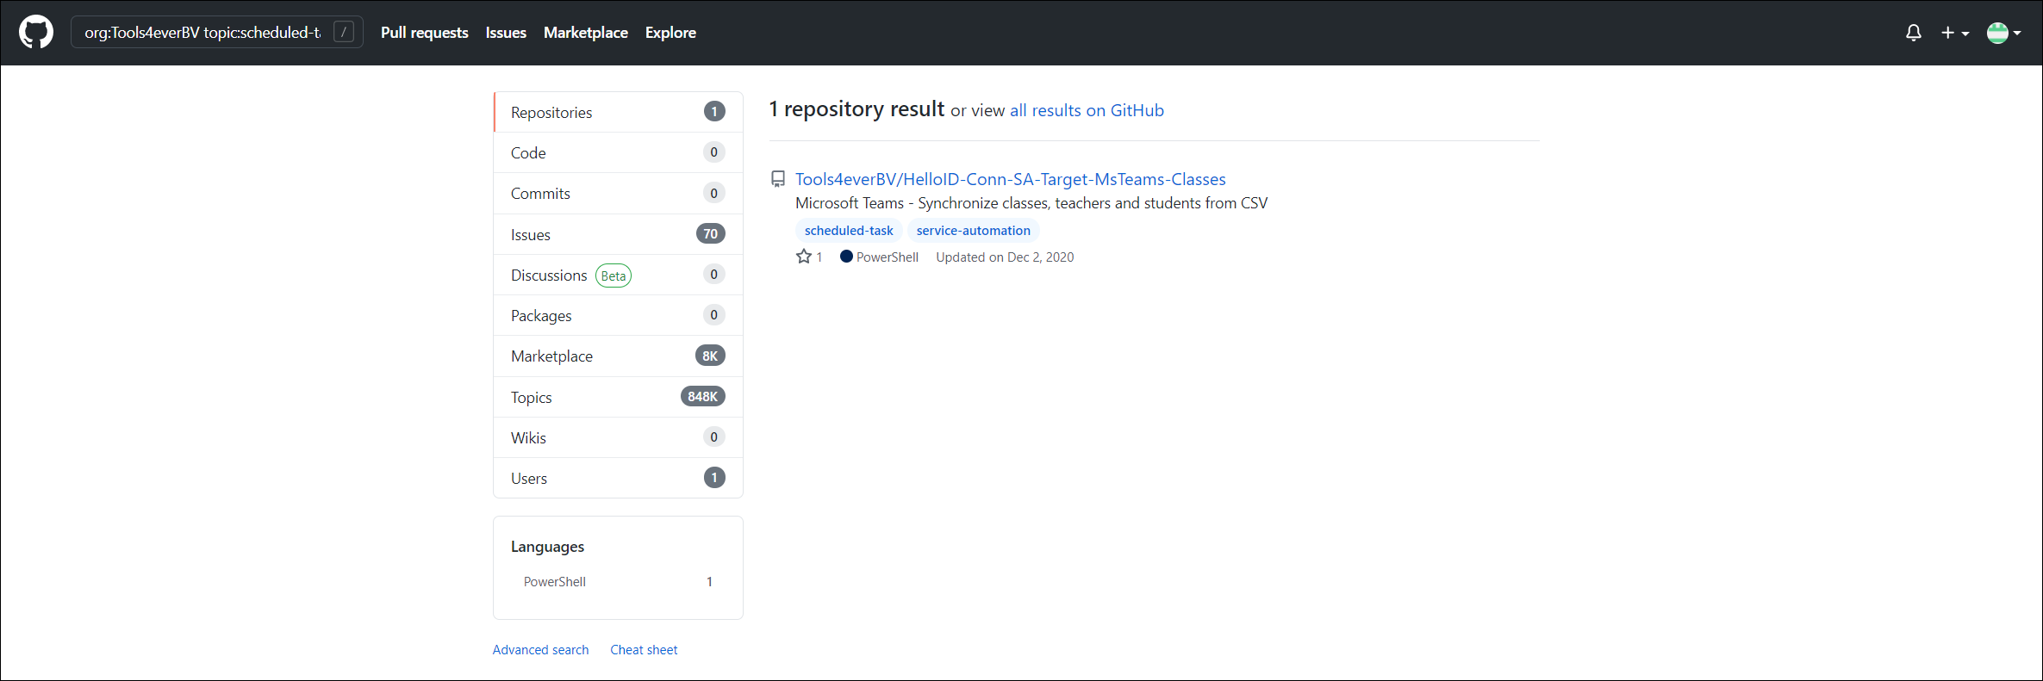The height and width of the screenshot is (681, 2043).
Task: Show Wikis search results
Action: click(618, 437)
